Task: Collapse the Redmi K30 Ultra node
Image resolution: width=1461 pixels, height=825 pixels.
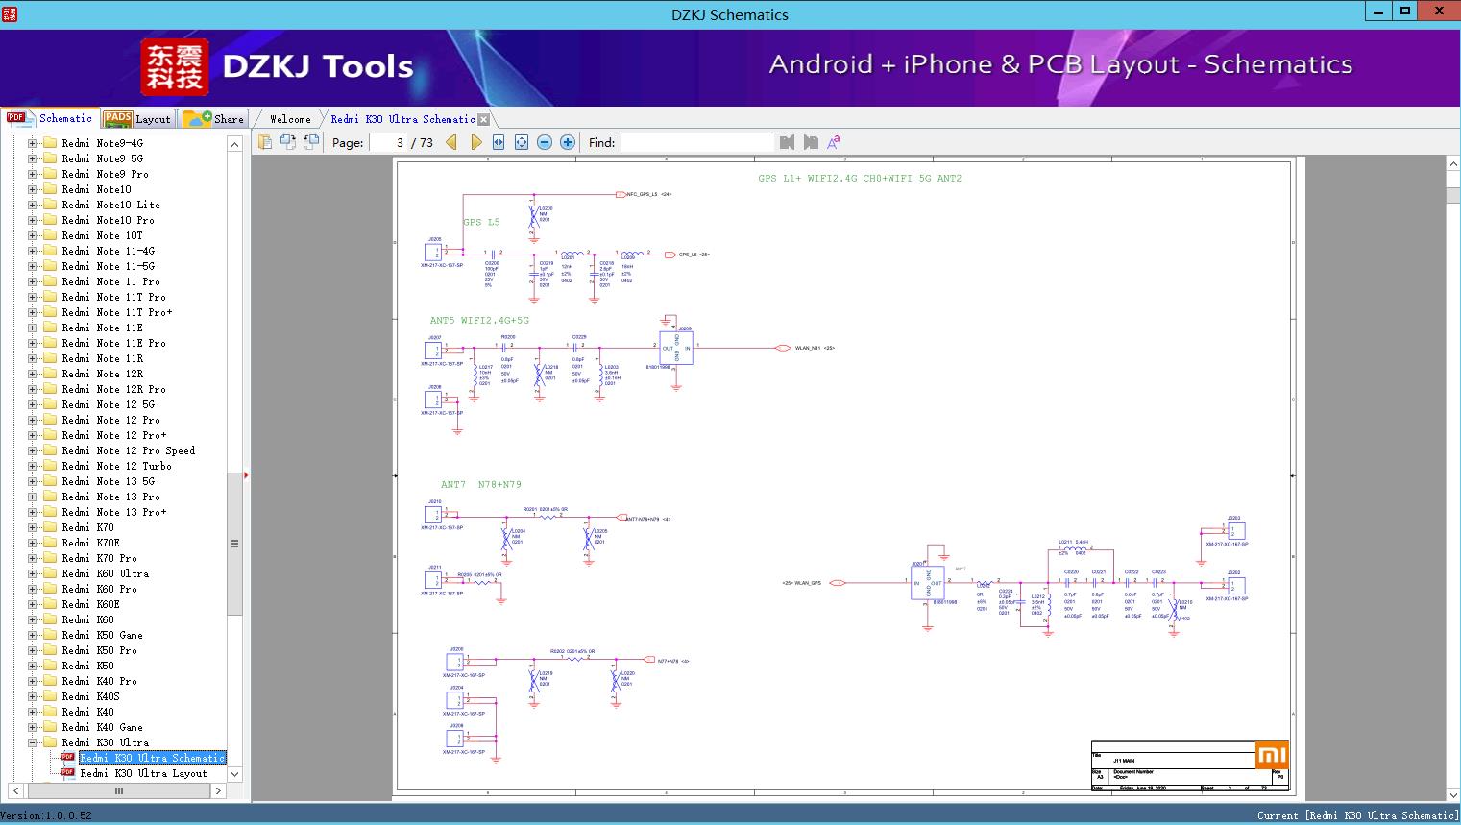Action: click(x=32, y=742)
